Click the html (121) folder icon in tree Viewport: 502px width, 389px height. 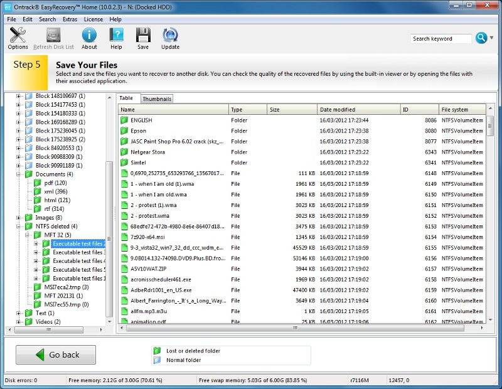pyautogui.click(x=38, y=200)
